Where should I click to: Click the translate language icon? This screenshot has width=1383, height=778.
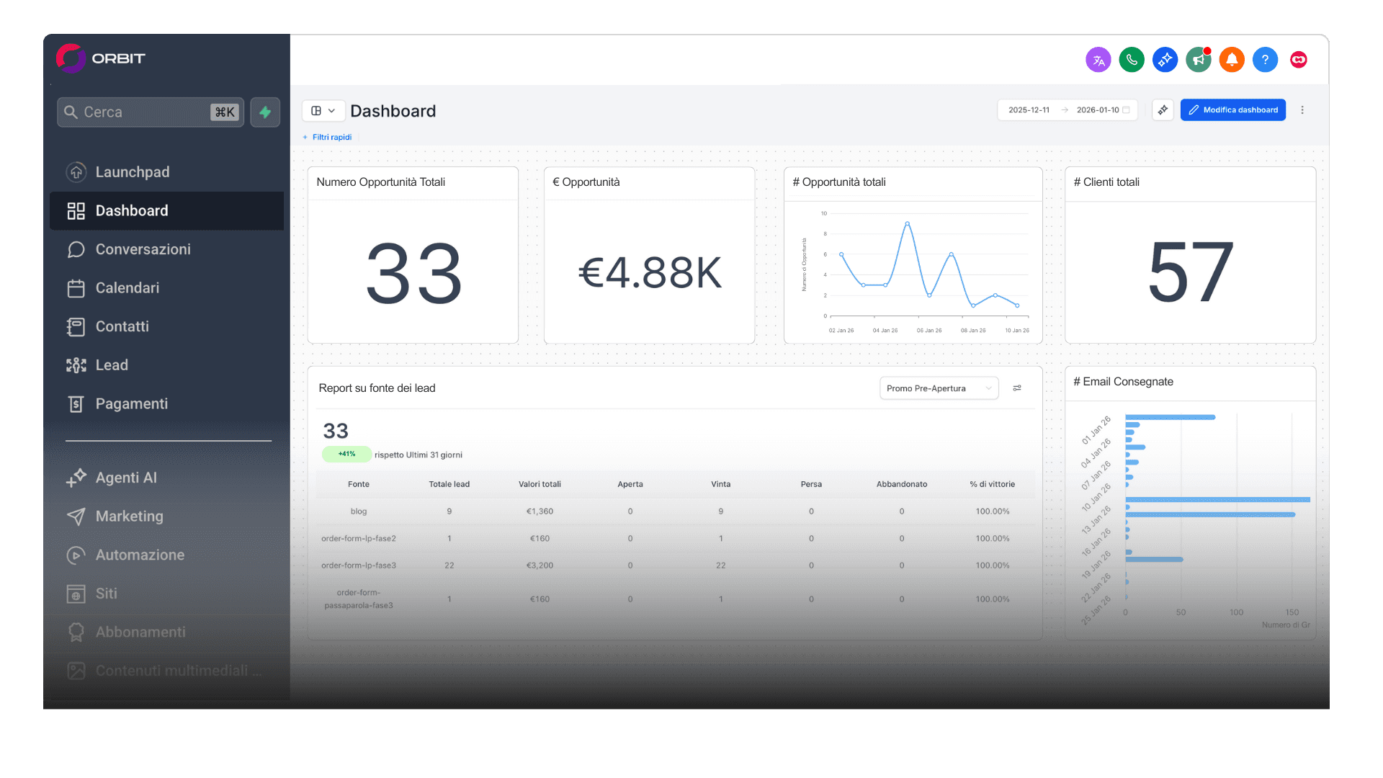(x=1098, y=60)
